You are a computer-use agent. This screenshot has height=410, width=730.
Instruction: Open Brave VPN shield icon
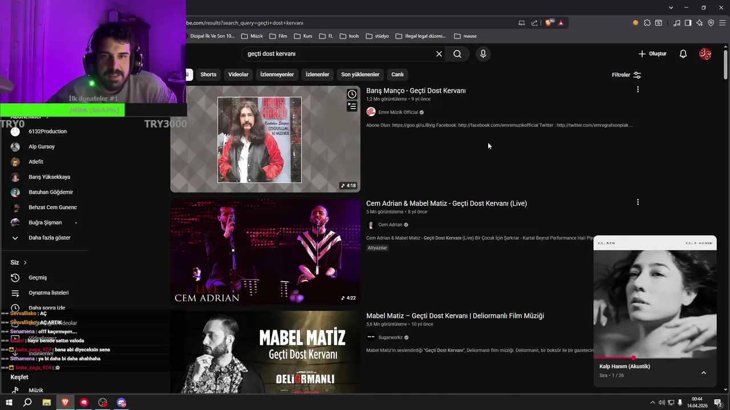pos(711,23)
